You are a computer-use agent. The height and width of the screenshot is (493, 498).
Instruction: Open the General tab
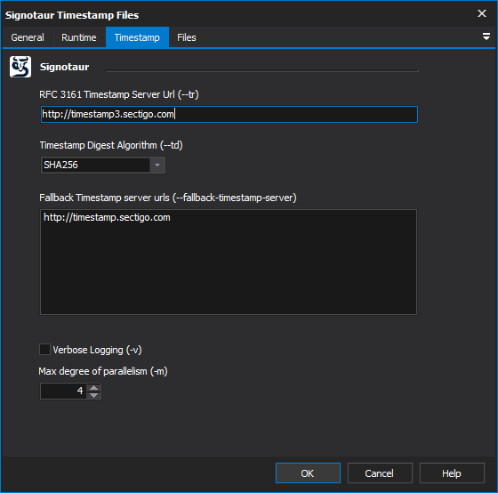(x=28, y=37)
